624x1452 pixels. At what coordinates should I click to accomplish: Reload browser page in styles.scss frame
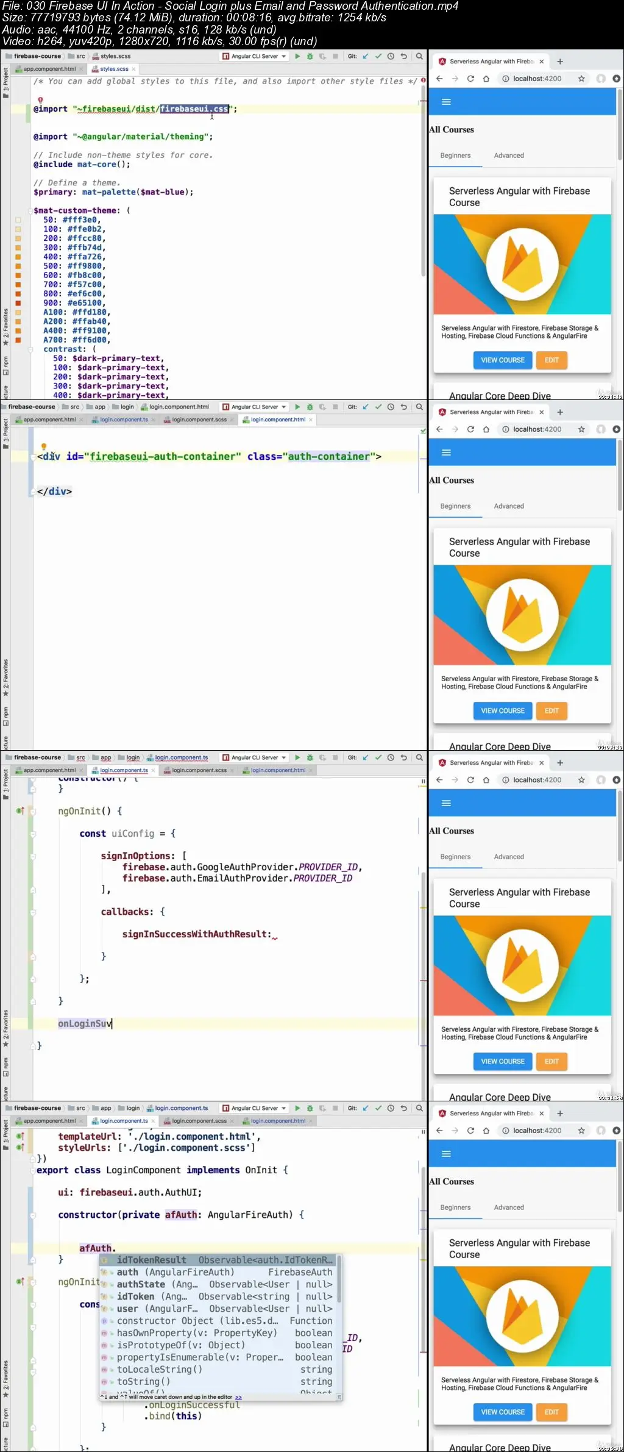pyautogui.click(x=470, y=79)
